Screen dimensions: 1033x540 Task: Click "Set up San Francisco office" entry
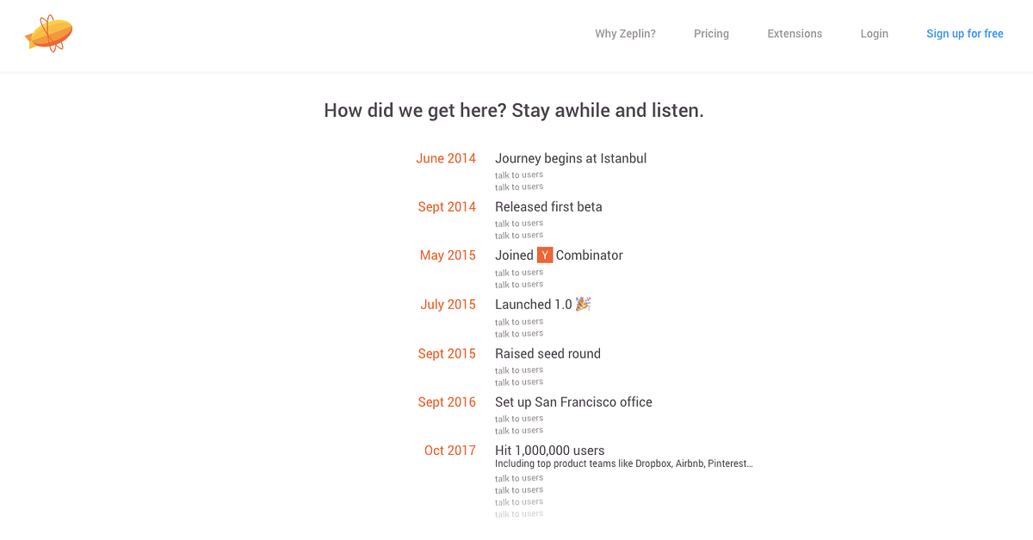[x=573, y=402]
